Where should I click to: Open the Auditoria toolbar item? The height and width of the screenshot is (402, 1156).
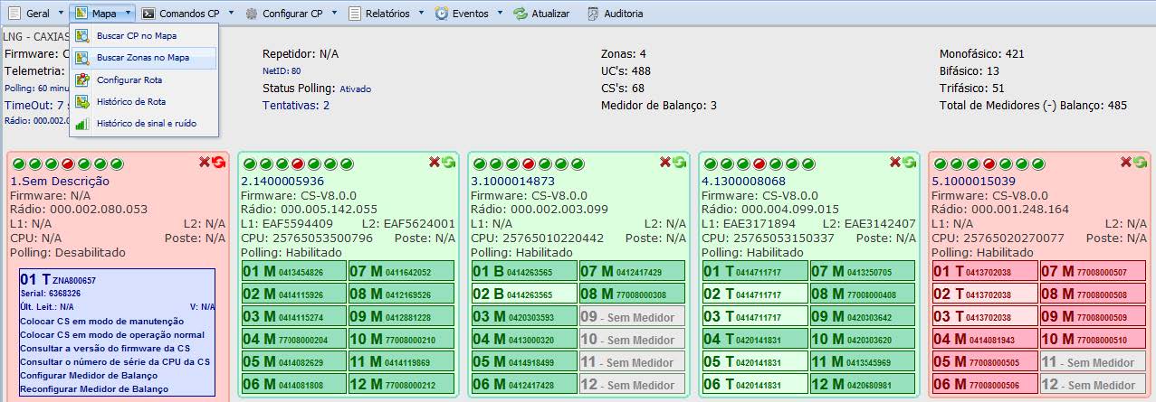coord(593,14)
